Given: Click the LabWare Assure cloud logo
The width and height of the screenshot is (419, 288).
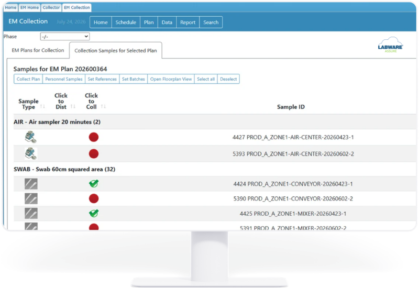Looking at the screenshot, I should [x=390, y=45].
